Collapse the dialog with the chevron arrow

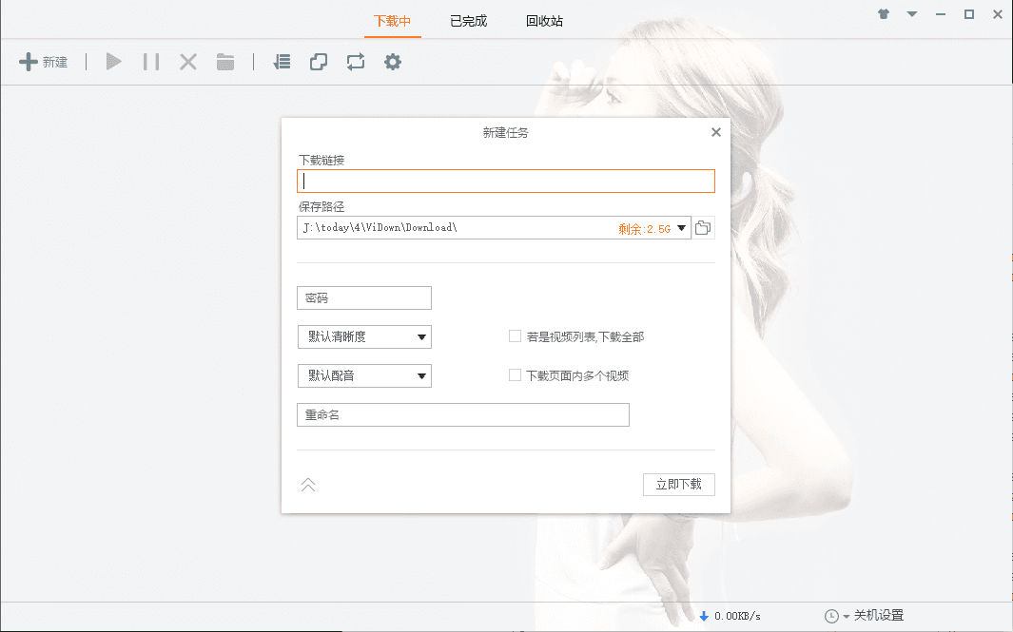point(307,485)
